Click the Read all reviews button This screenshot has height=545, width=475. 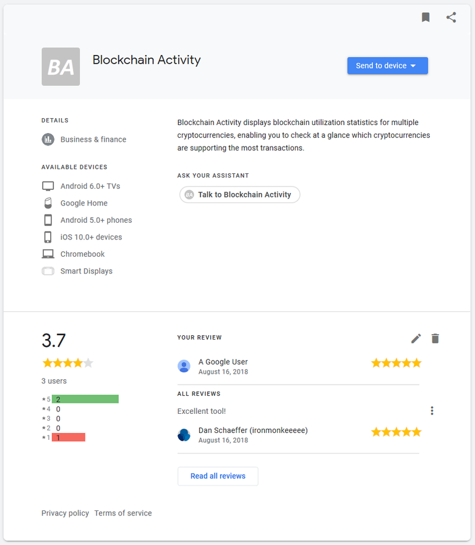point(218,476)
